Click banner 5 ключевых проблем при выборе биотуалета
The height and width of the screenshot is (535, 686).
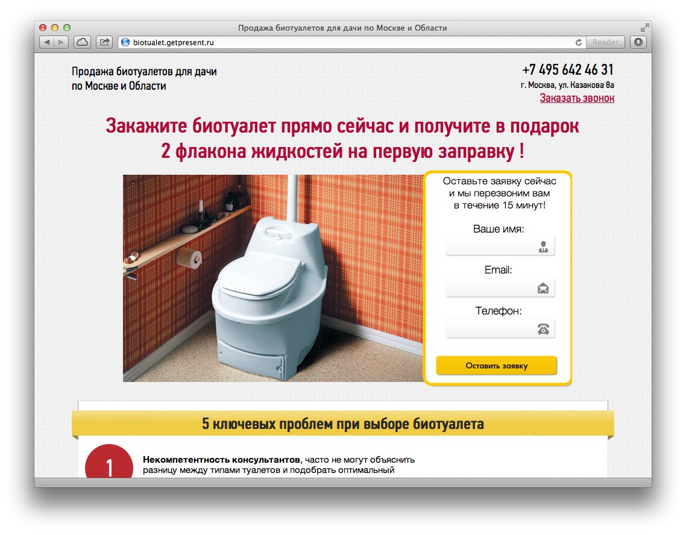(x=343, y=424)
